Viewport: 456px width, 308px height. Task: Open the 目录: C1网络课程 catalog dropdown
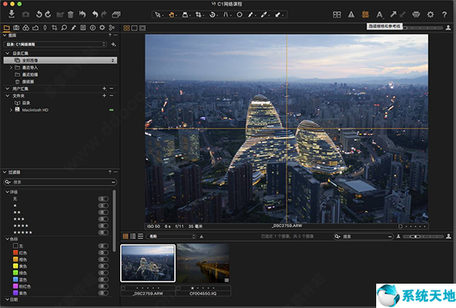point(55,44)
